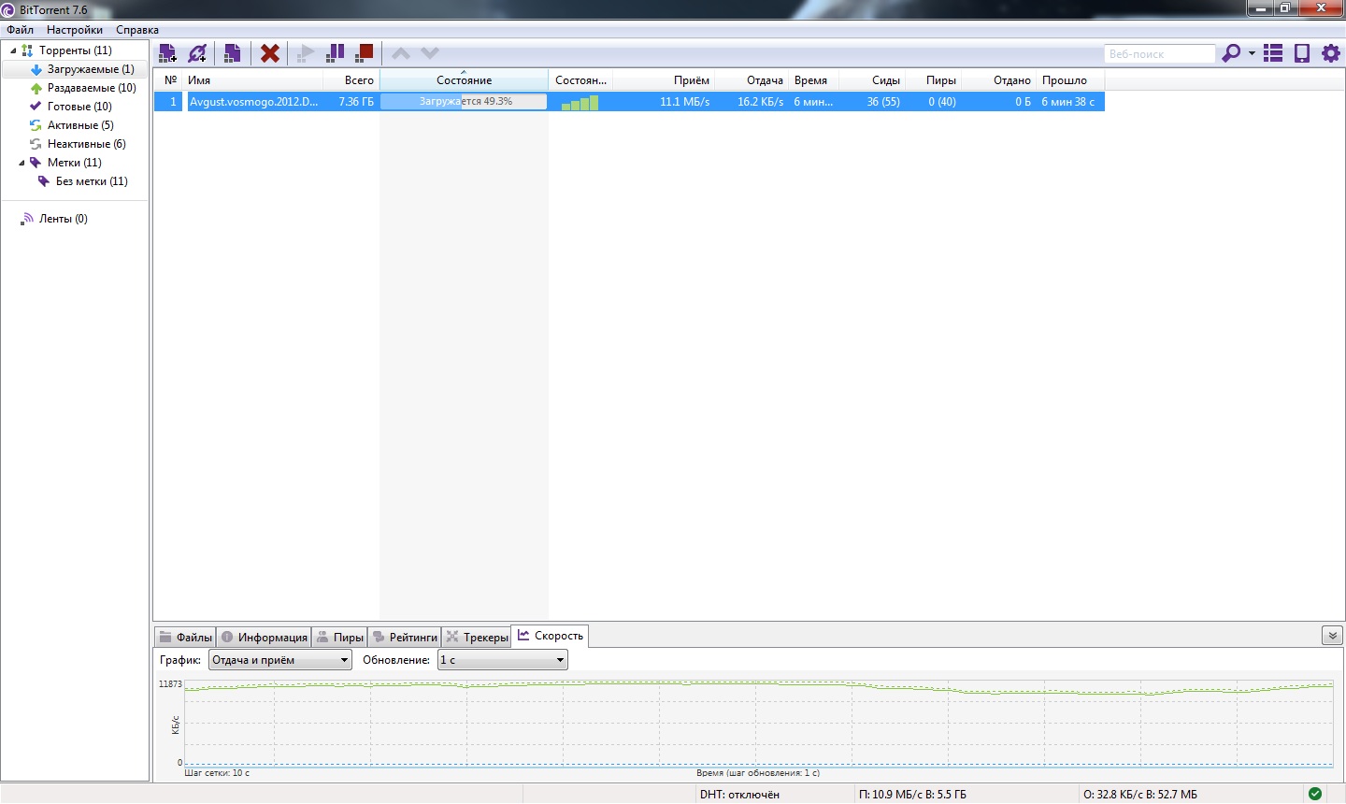This screenshot has width=1346, height=804.
Task: Collapse the Торренты tree node
Action: [13, 50]
